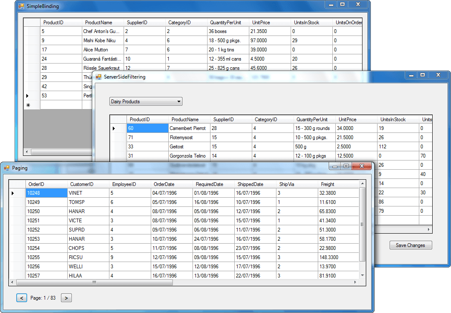This screenshot has width=451, height=313.
Task: Select freight value 148.3300
Action: pos(339,257)
